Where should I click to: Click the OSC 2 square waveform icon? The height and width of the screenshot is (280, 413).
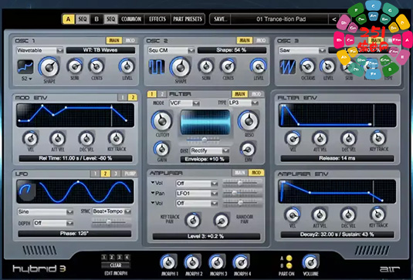click(157, 67)
